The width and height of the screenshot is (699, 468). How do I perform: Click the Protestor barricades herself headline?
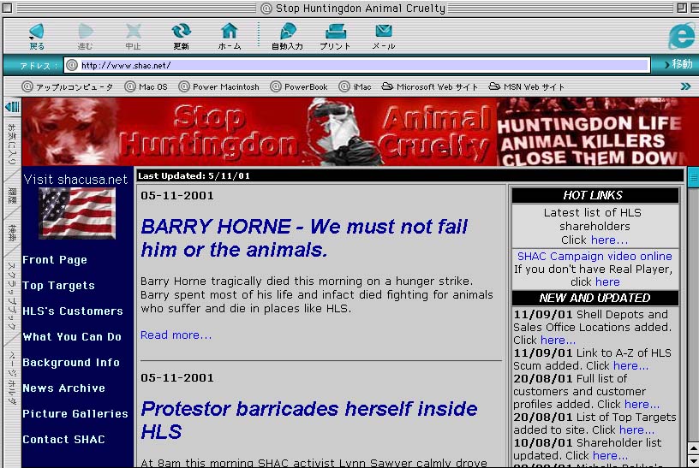point(309,420)
